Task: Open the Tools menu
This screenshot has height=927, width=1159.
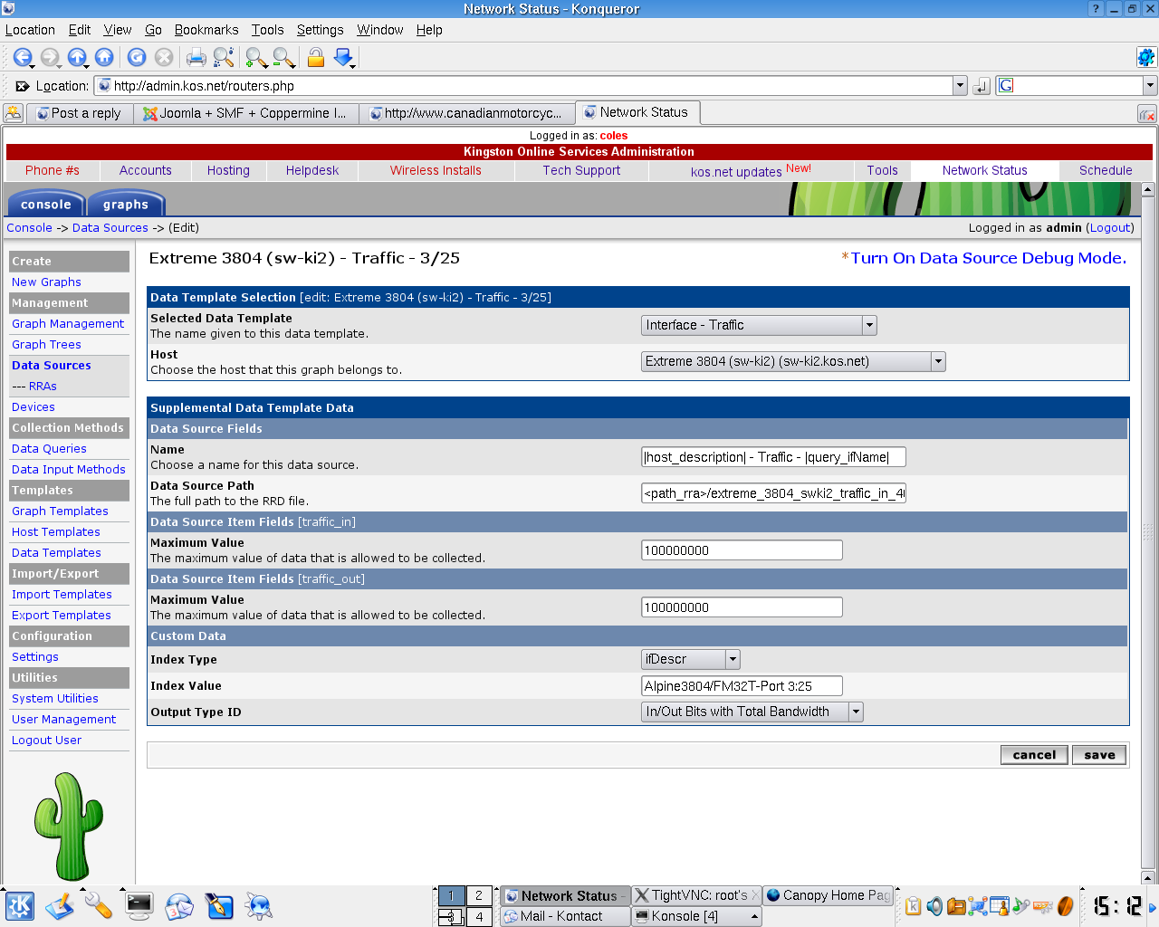Action: pyautogui.click(x=267, y=30)
